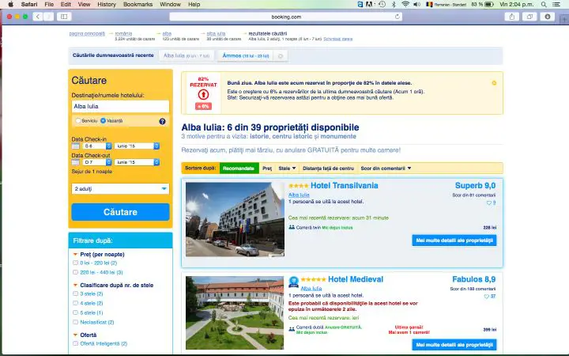The width and height of the screenshot is (569, 356).
Task: Check the 3 stele filter
Action: 76,294
